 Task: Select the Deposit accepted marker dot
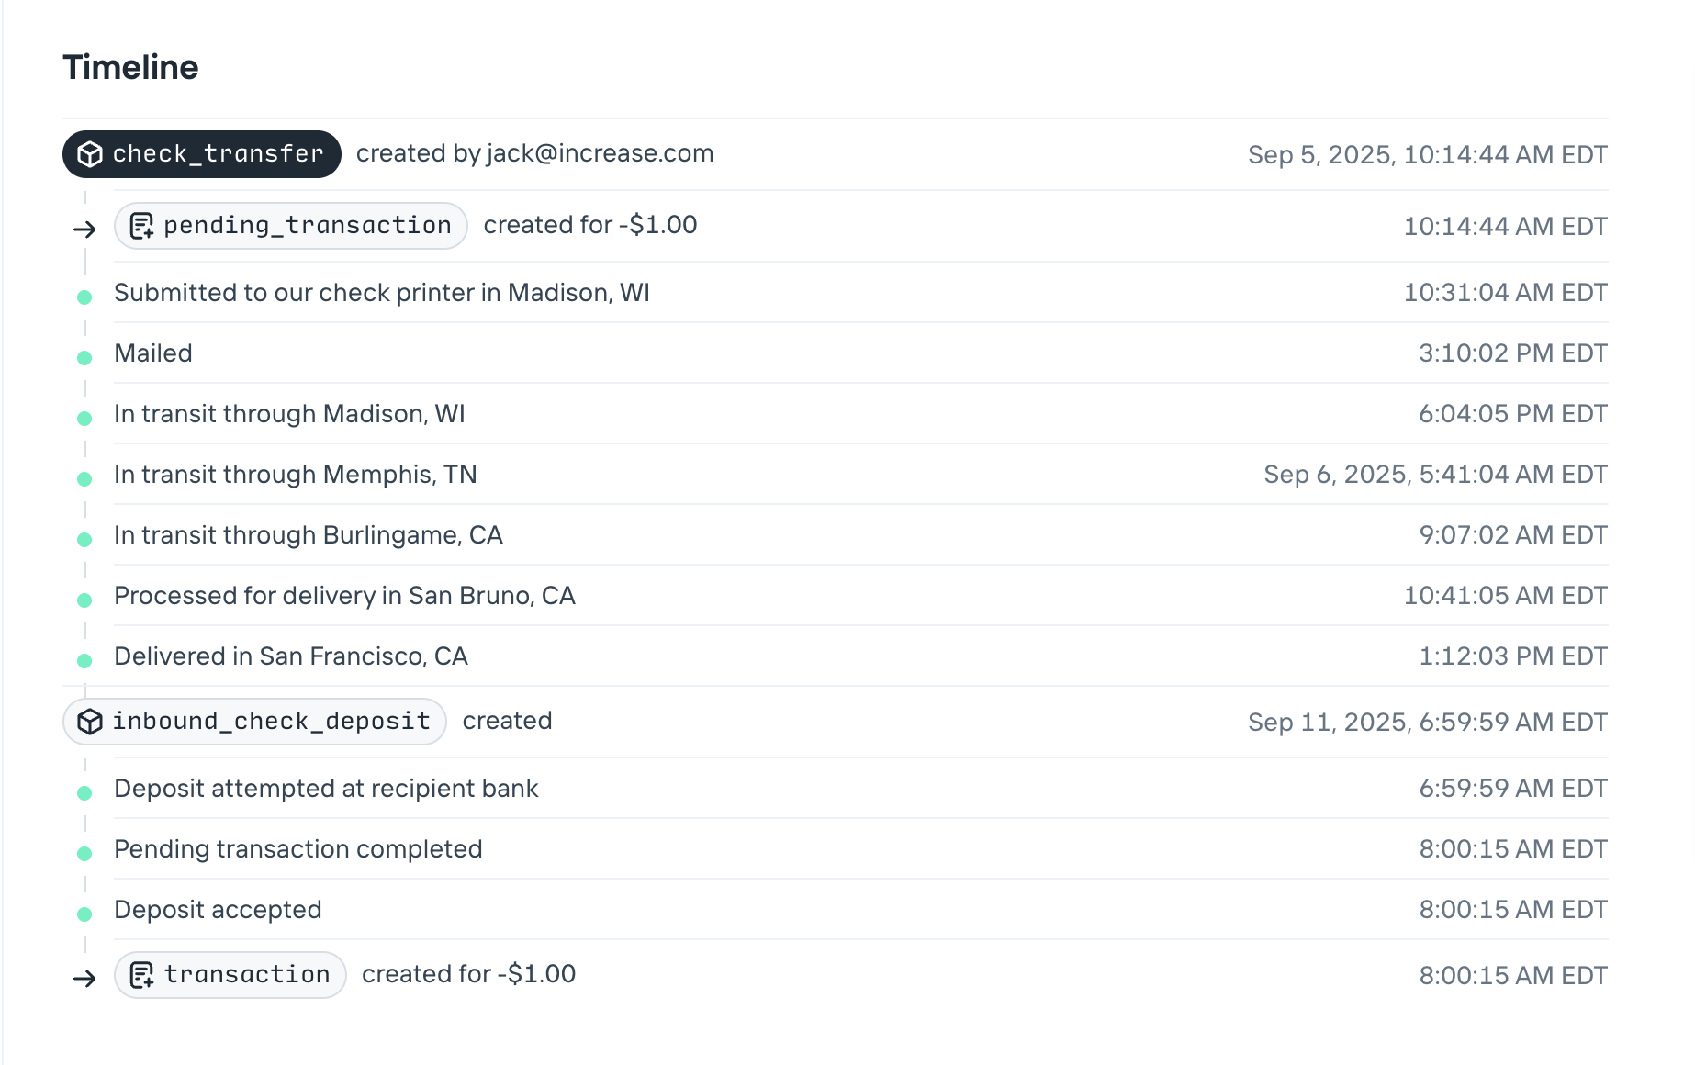click(x=84, y=914)
